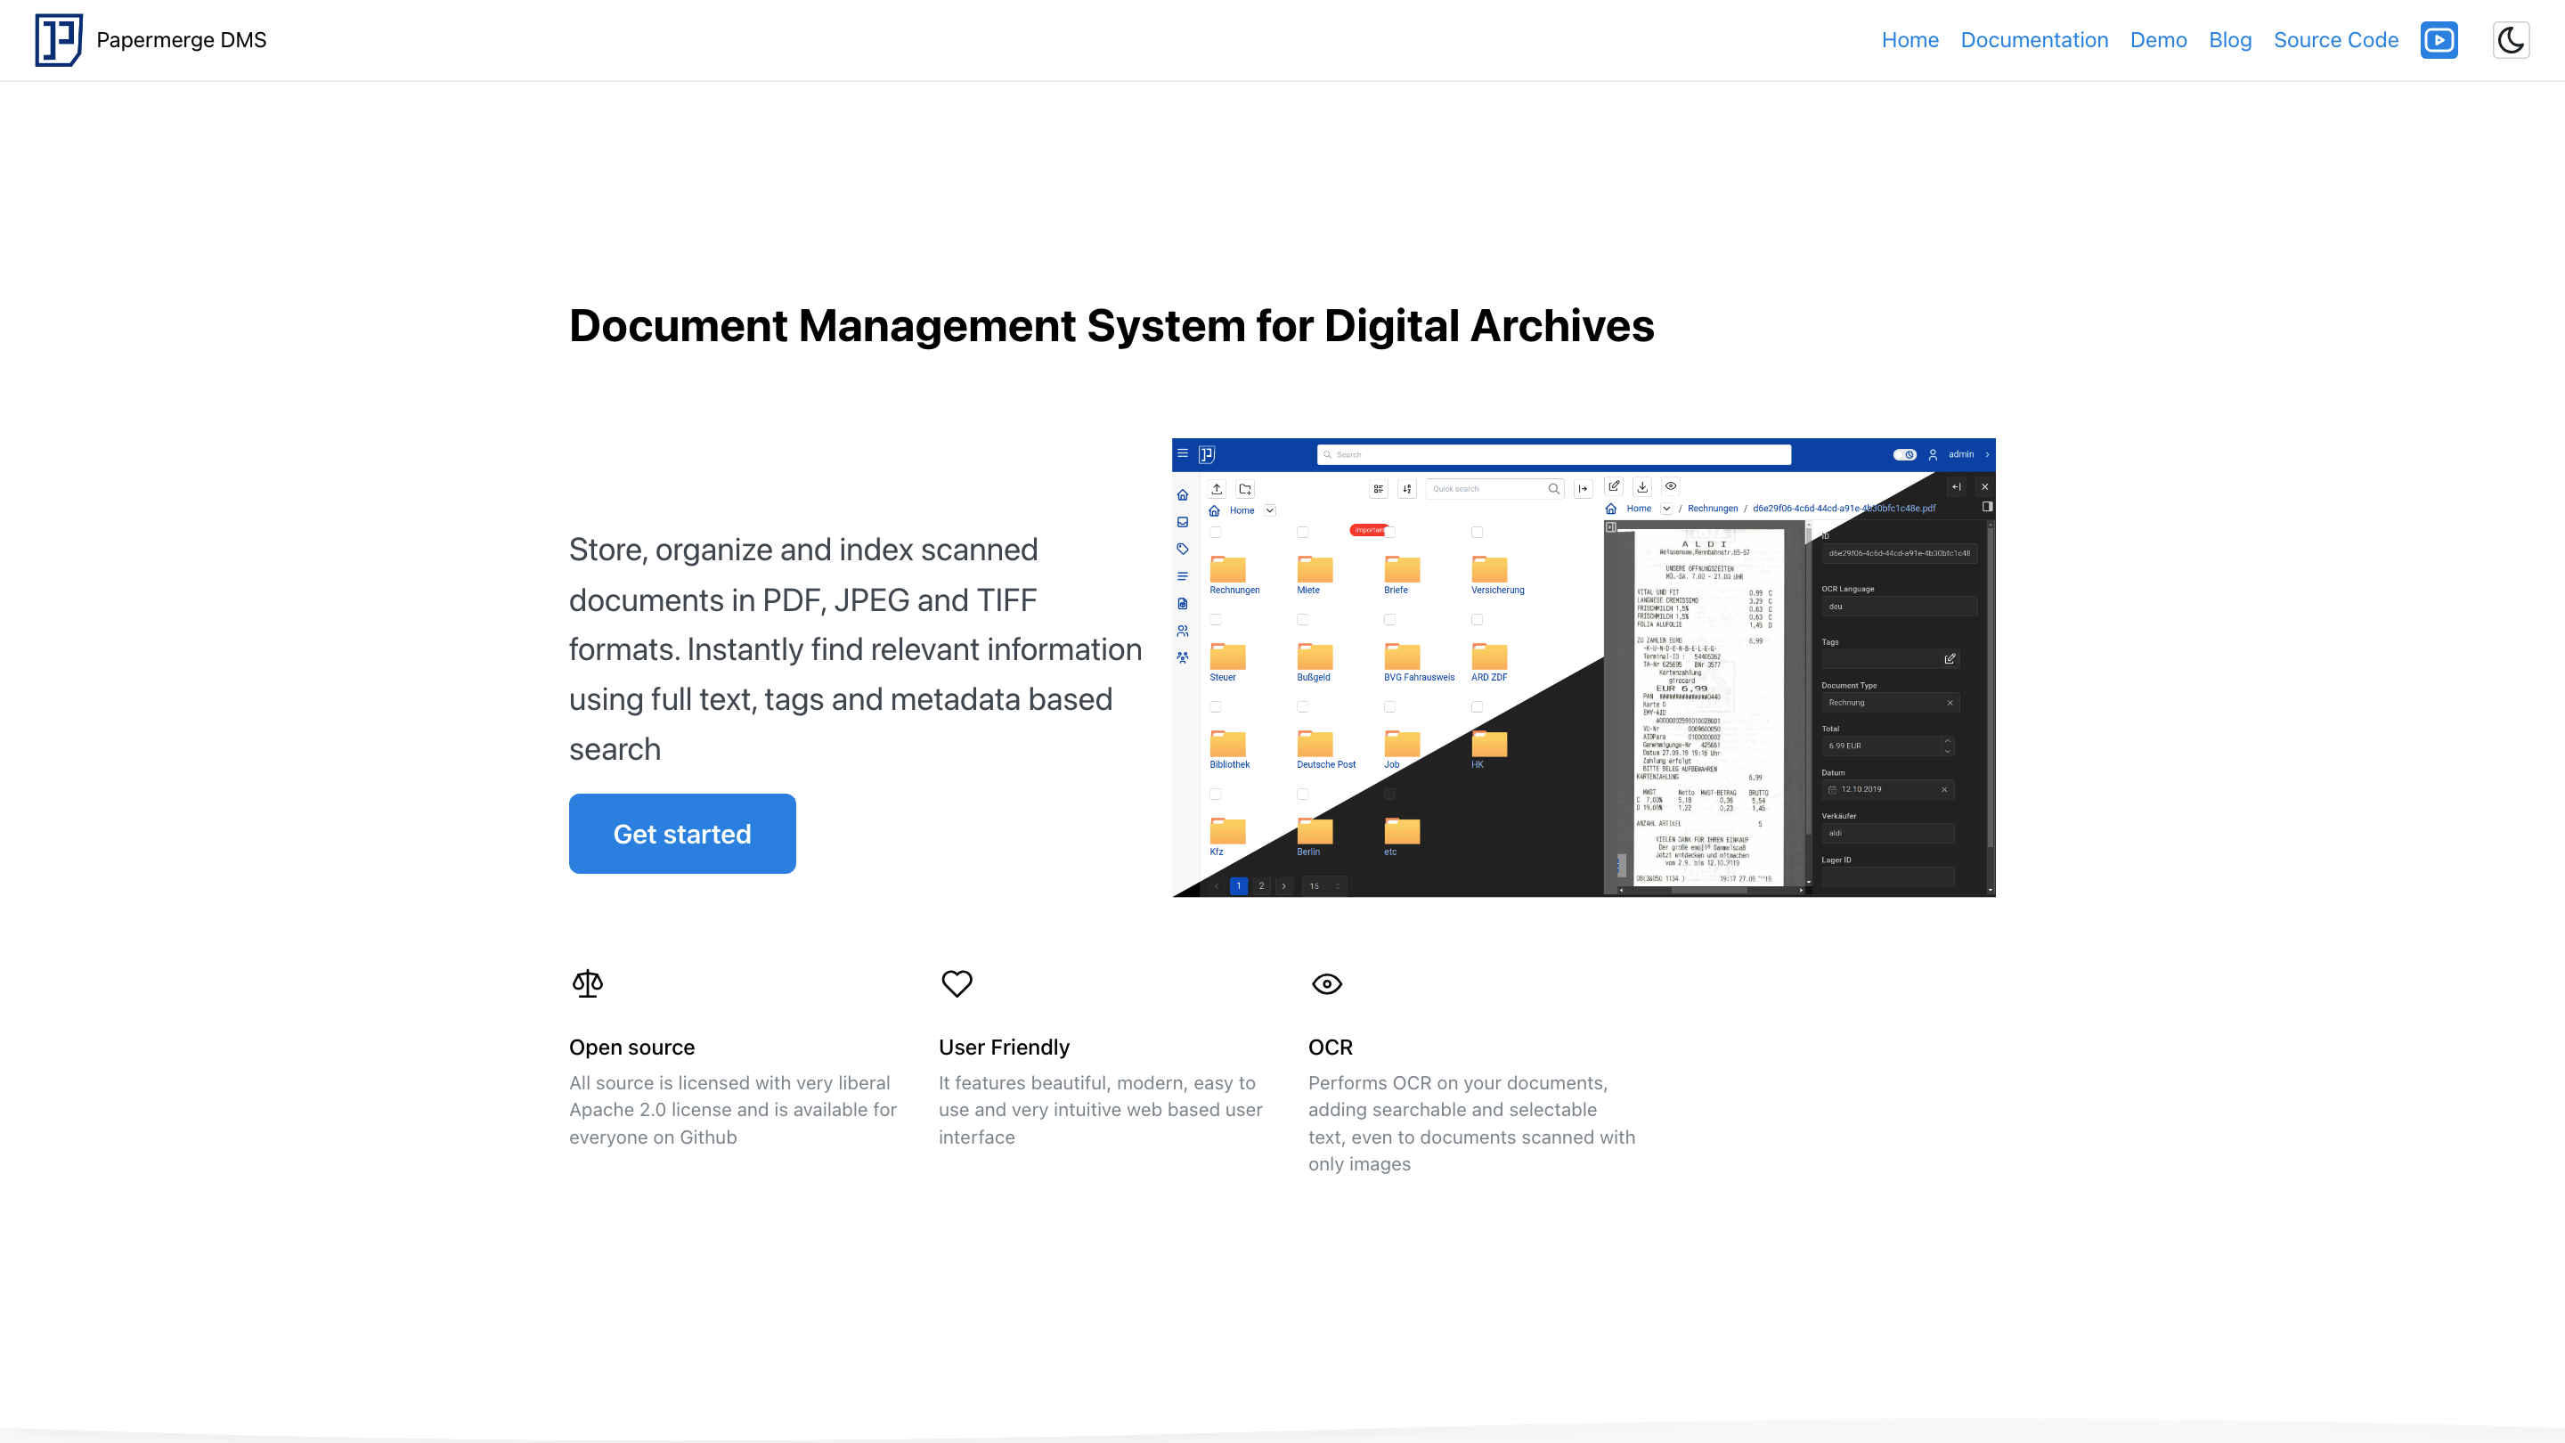Click the receipt viewer horizontal scrollbar
The image size is (2565, 1443).
tap(1709, 891)
